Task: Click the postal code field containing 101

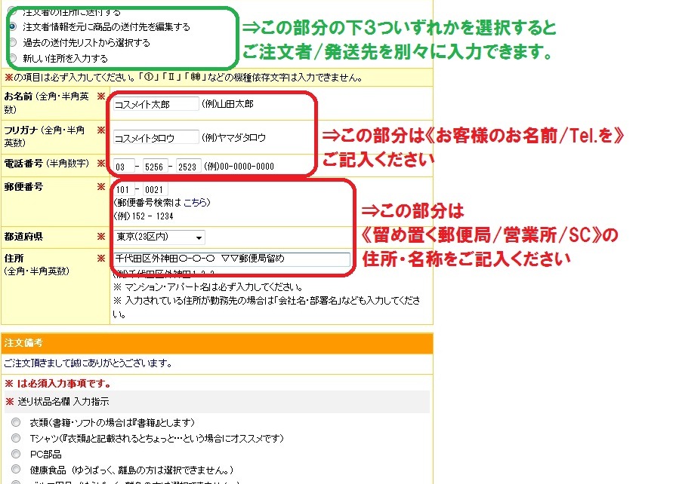Action: tap(124, 189)
